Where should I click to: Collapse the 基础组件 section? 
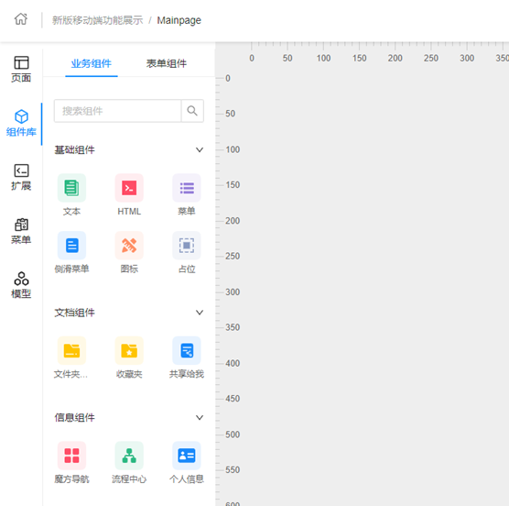coord(200,149)
